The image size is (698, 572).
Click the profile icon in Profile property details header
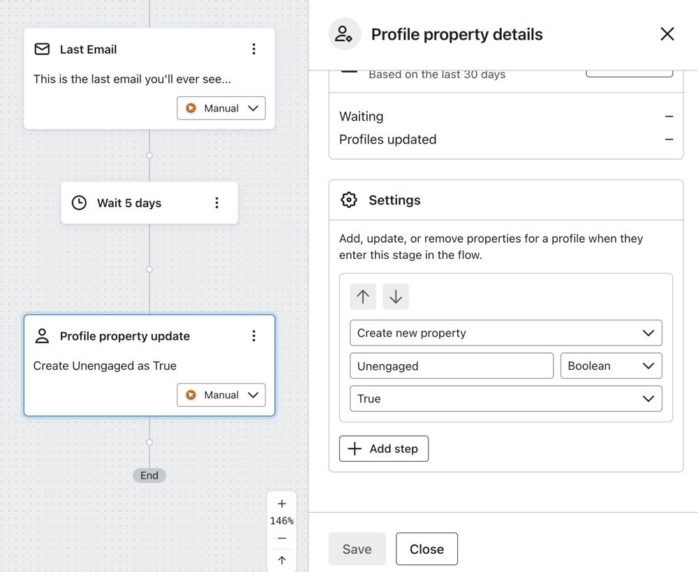click(x=344, y=33)
